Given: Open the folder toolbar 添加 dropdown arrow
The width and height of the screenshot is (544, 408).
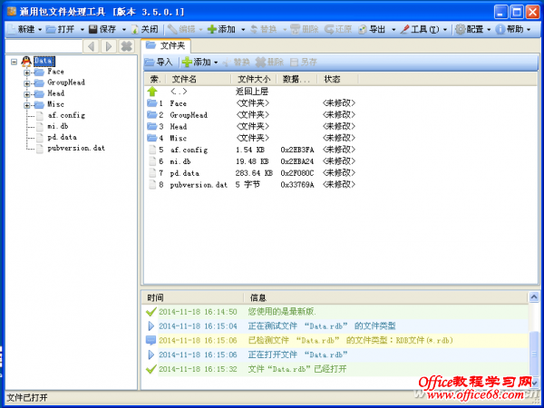Looking at the screenshot, I should tap(216, 63).
